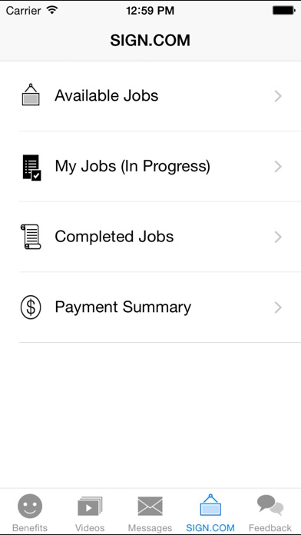Tap the dollar coin Payment Summary icon
Image resolution: width=301 pixels, height=535 pixels.
[x=31, y=307]
